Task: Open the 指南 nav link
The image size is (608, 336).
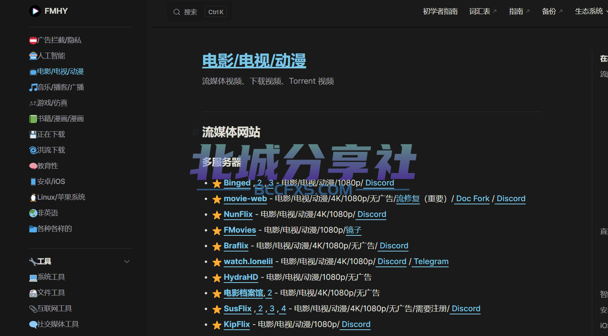Action: 519,11
